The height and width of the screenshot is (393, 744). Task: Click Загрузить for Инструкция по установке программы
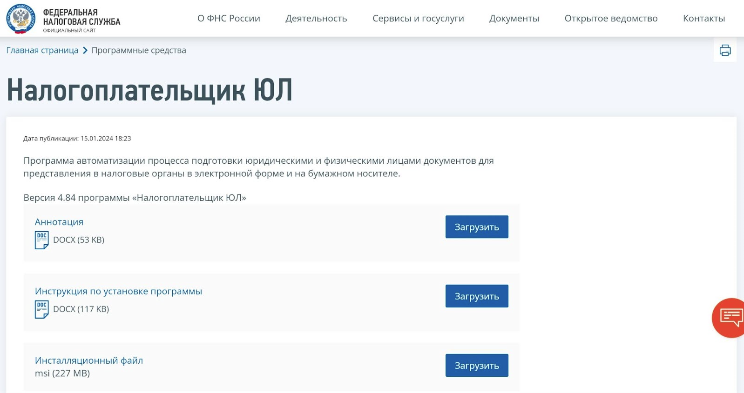click(x=477, y=296)
